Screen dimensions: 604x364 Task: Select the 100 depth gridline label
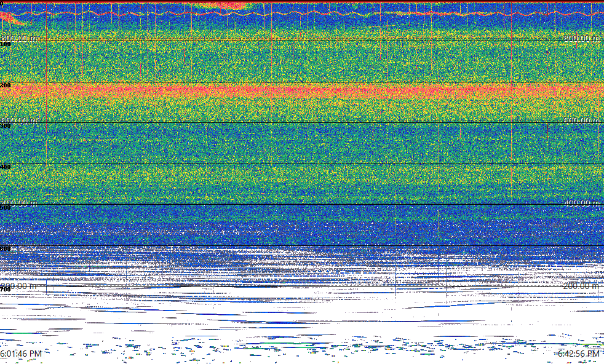click(x=6, y=44)
